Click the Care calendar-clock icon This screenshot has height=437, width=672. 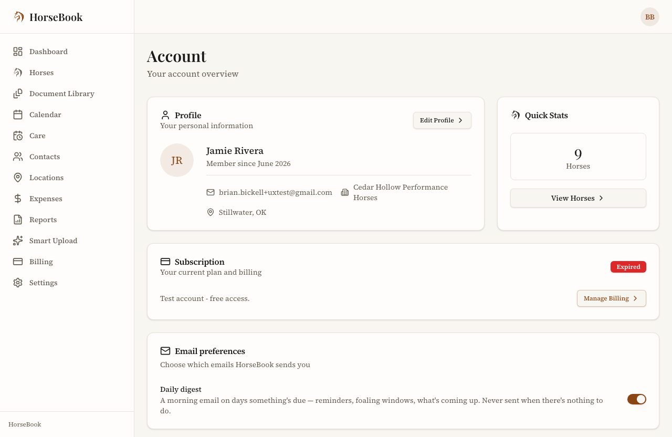pos(18,136)
